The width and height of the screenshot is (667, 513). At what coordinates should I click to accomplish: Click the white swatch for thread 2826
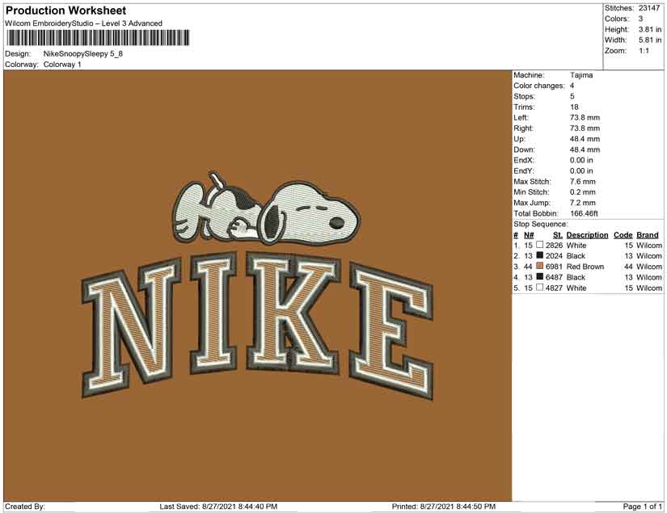pos(540,246)
